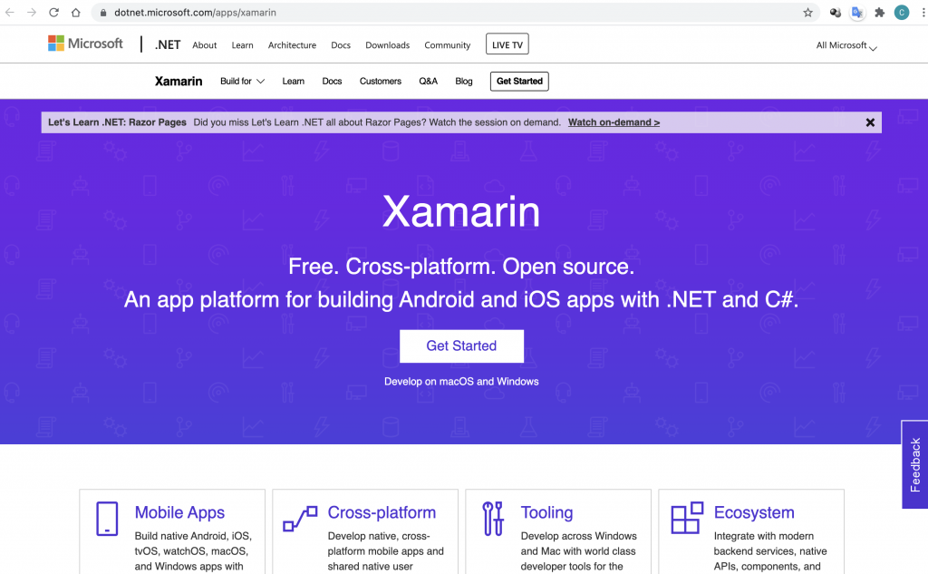Open the user profile avatar
This screenshot has width=928, height=574.
tap(902, 13)
